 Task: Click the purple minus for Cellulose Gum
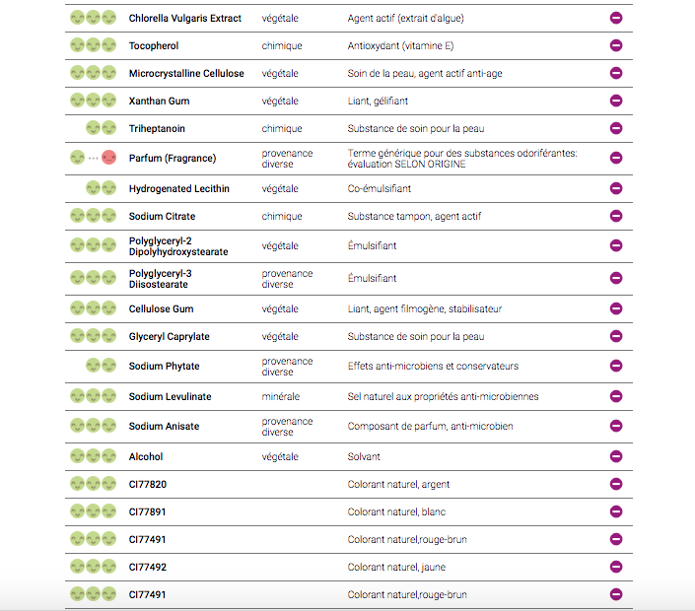pos(616,308)
